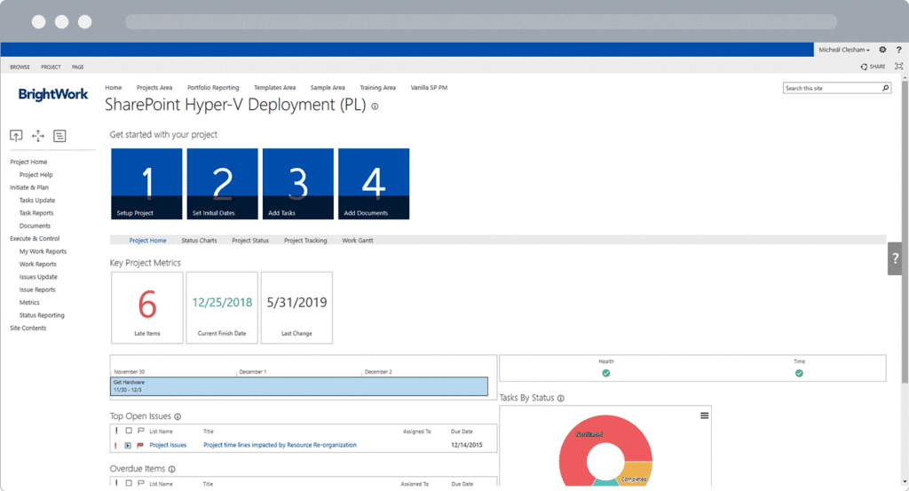Select the Project Home dashboard tab
Image resolution: width=909 pixels, height=491 pixels.
(x=148, y=241)
